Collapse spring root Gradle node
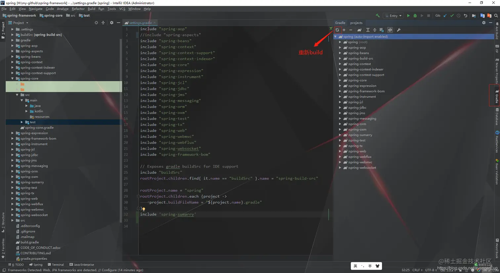The width and height of the screenshot is (500, 273). pos(335,37)
